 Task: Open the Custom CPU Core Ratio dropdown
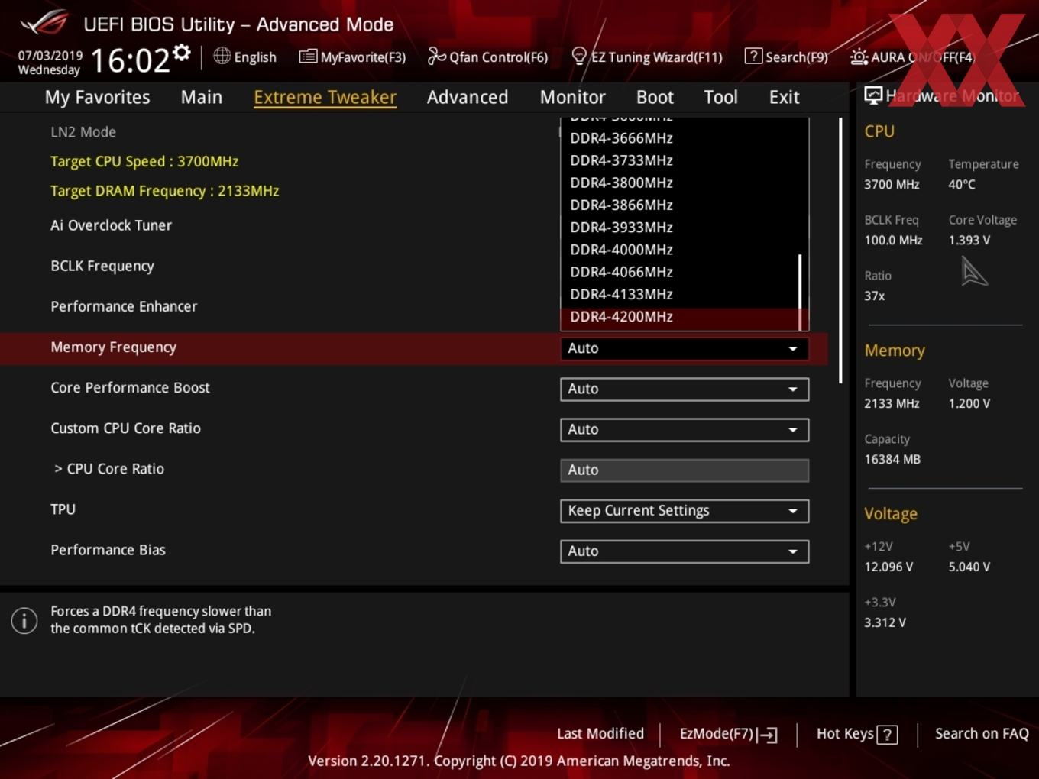tap(685, 429)
